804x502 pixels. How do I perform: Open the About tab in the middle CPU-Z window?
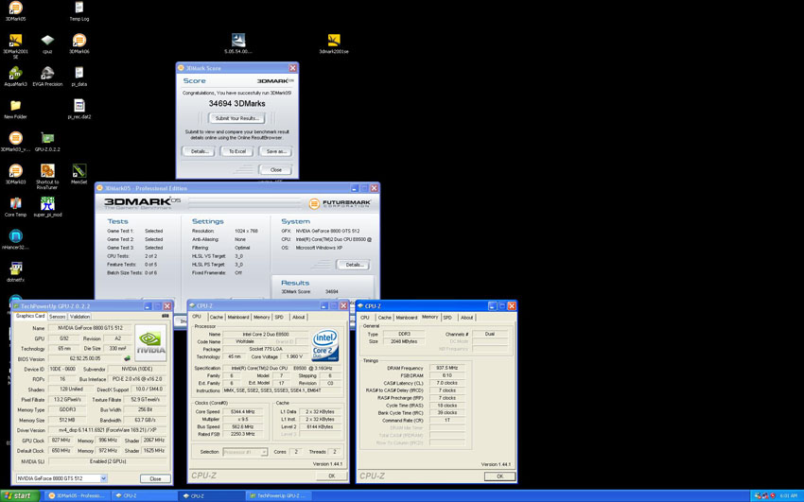point(298,317)
